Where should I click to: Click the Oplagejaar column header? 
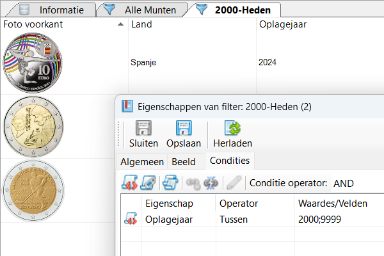click(320, 25)
